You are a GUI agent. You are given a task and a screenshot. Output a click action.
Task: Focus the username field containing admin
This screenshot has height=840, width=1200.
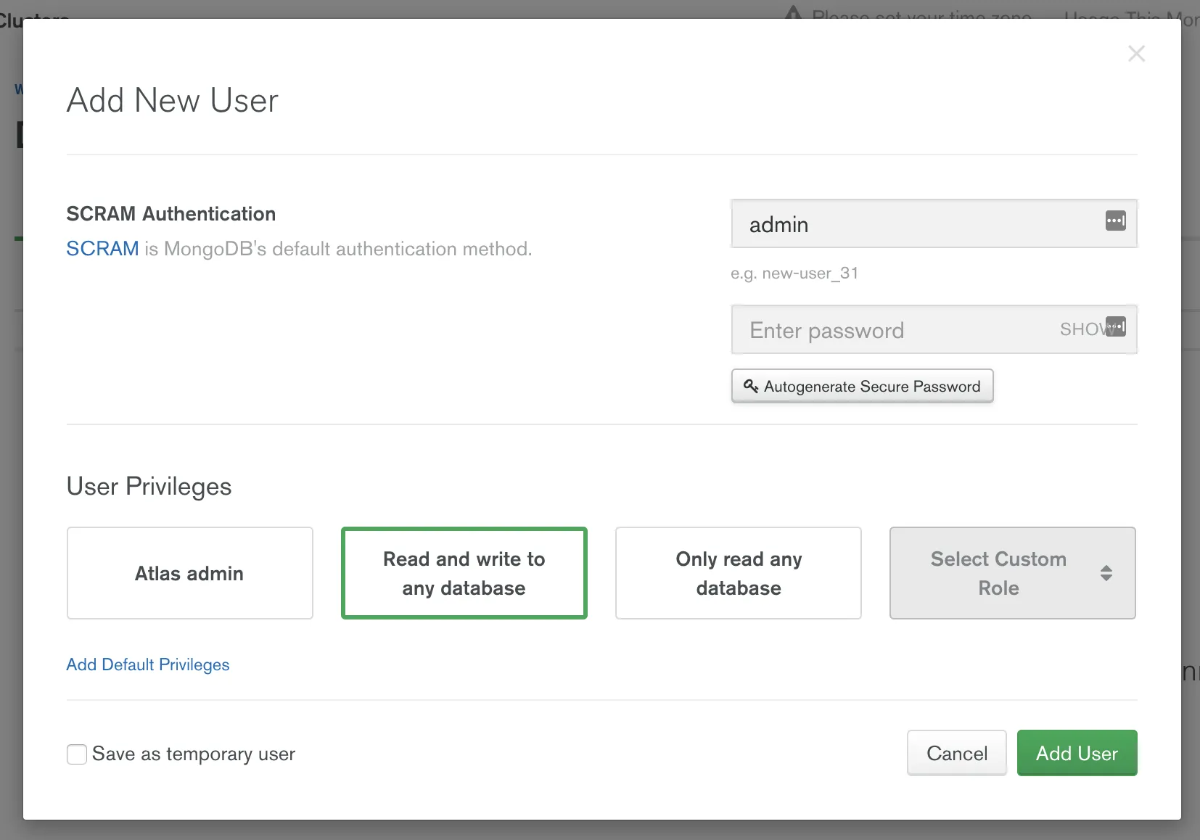914,225
